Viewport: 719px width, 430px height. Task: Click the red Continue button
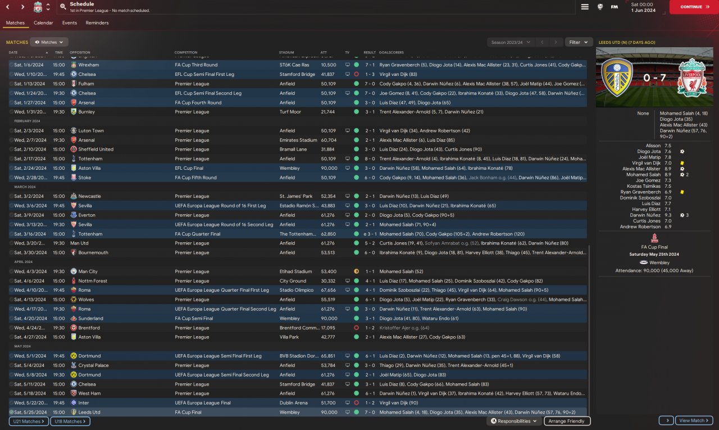tap(694, 7)
